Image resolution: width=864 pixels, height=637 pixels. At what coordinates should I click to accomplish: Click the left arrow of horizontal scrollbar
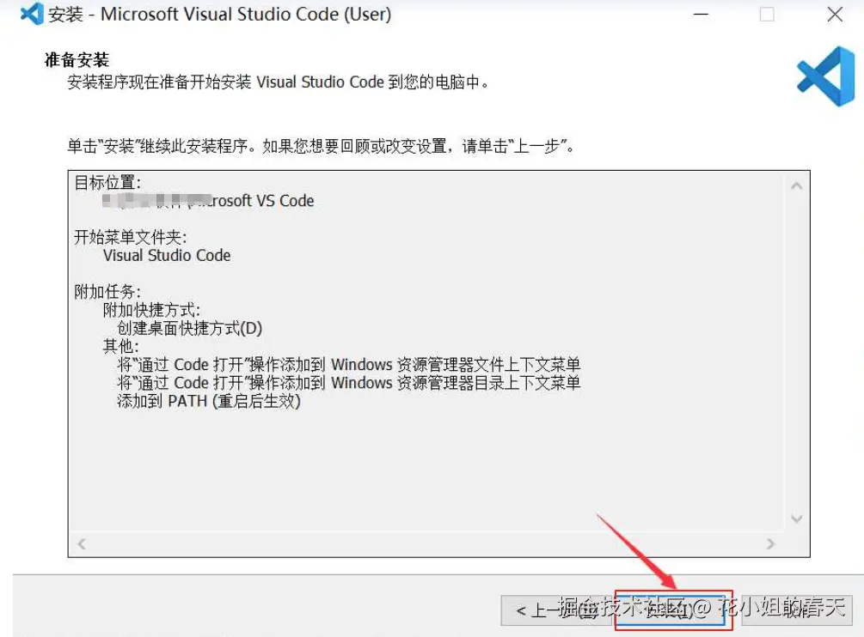(82, 543)
